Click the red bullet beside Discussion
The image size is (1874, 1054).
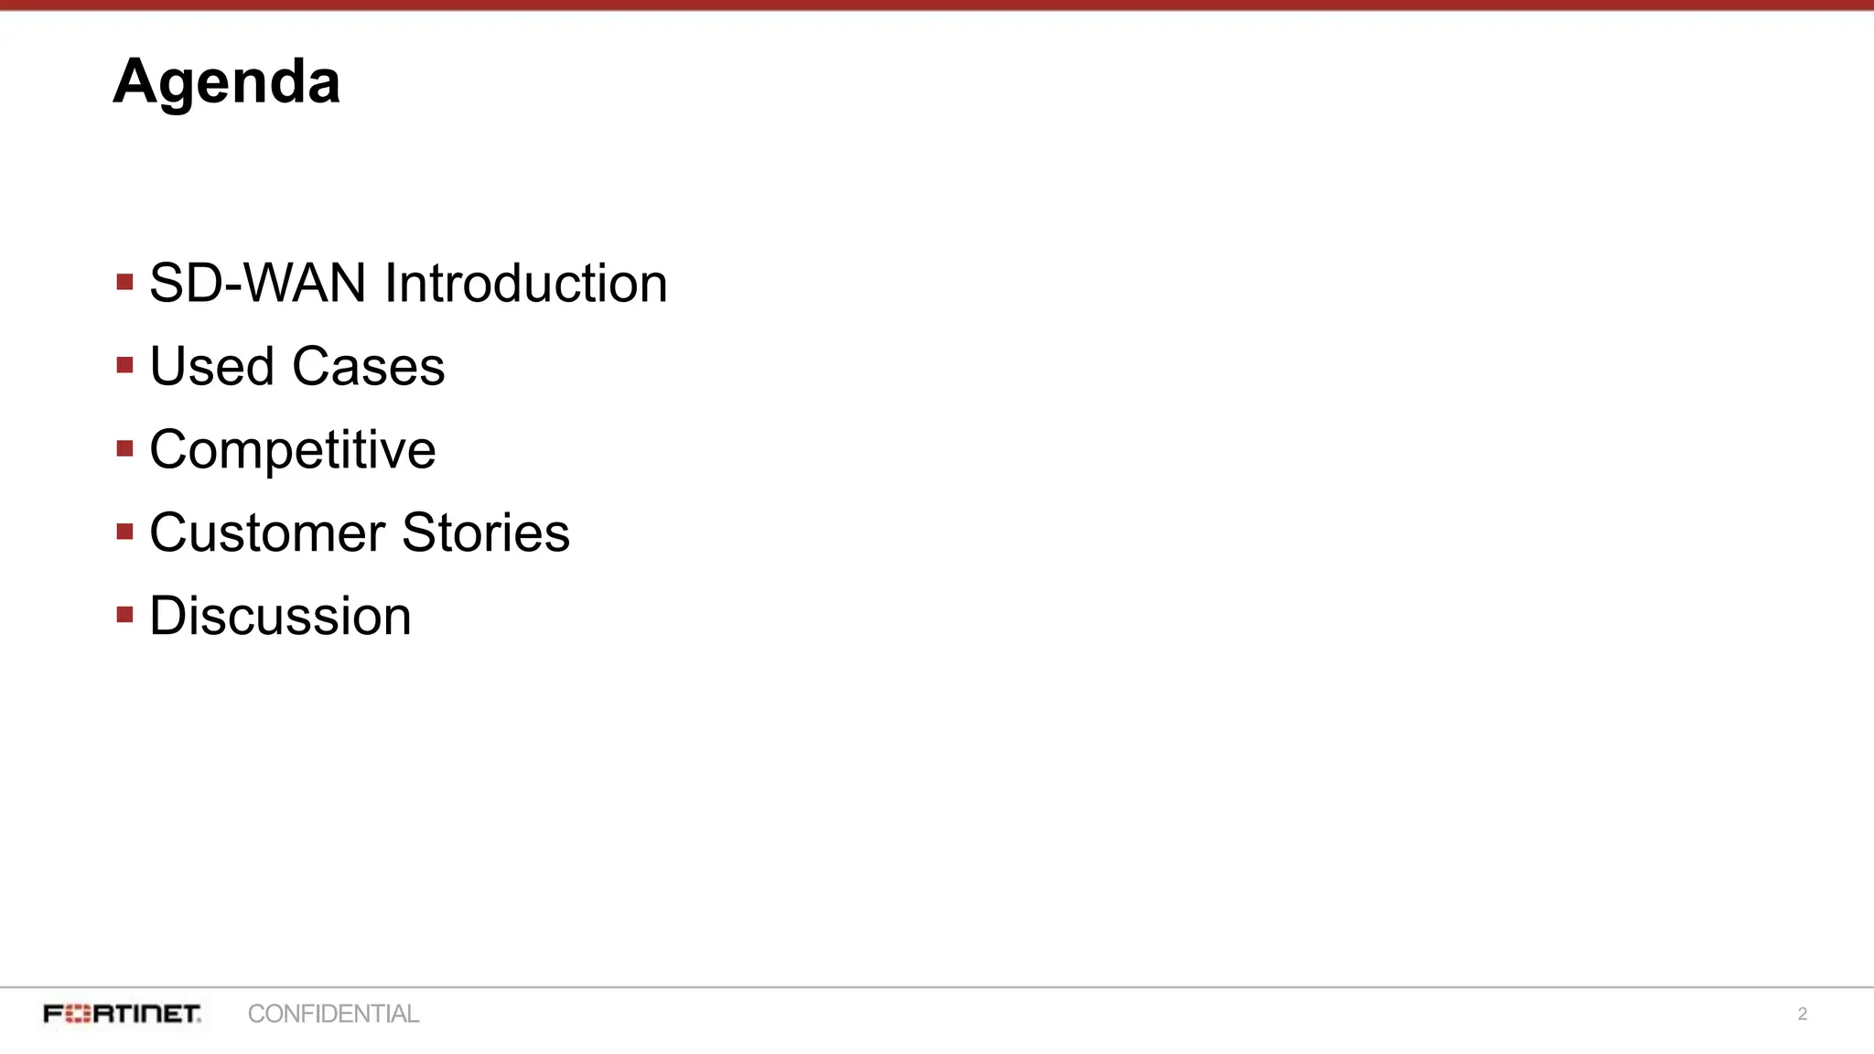click(125, 615)
